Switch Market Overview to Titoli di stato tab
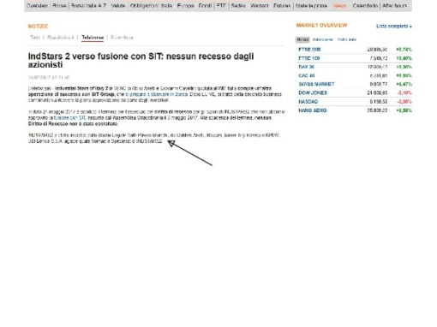The height and width of the screenshot is (327, 437). [x=347, y=39]
